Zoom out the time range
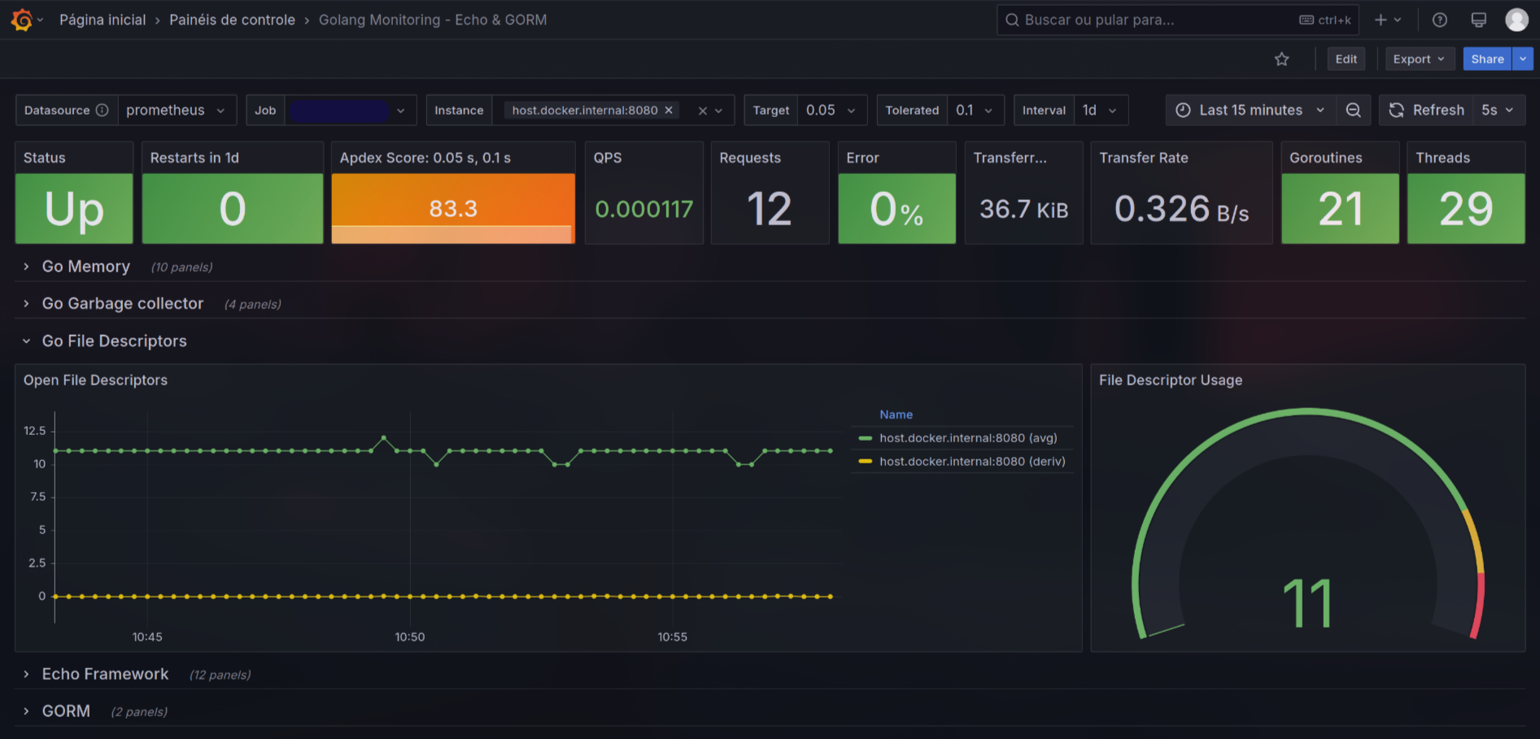 pyautogui.click(x=1354, y=110)
